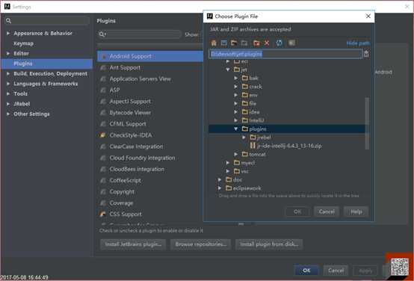Click Install JetBrains plugin button
Image resolution: width=414 pixels, height=281 pixels.
(x=133, y=244)
